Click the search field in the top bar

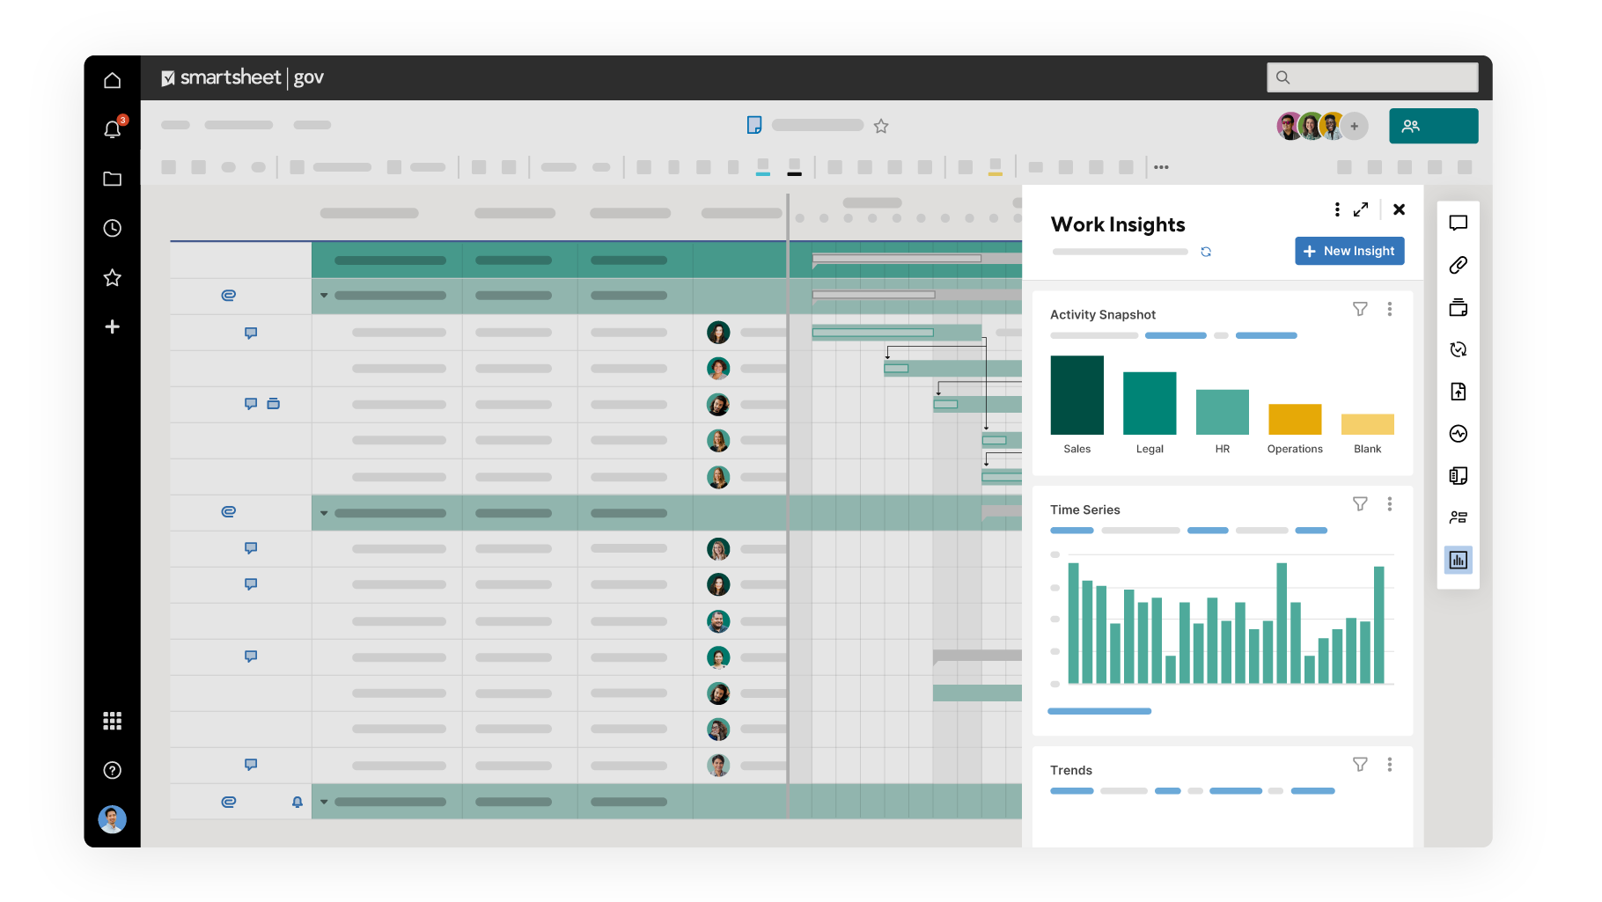pyautogui.click(x=1371, y=77)
